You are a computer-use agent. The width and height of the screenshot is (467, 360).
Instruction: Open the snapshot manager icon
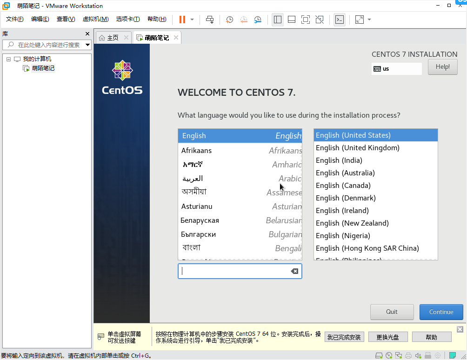tap(258, 20)
